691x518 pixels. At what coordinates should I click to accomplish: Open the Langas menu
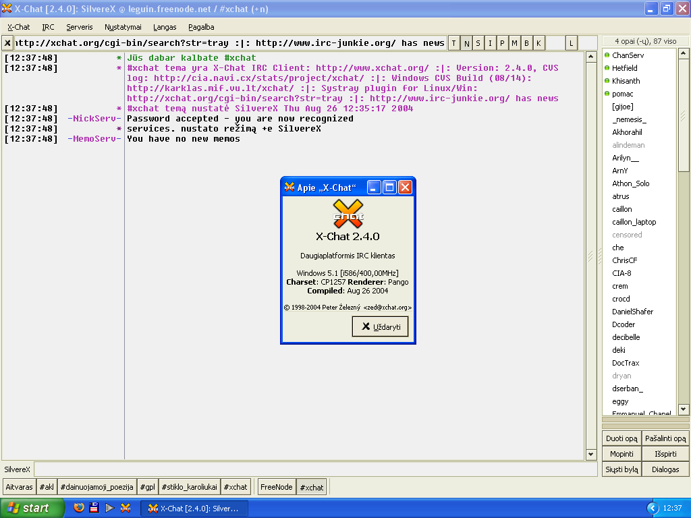(165, 27)
